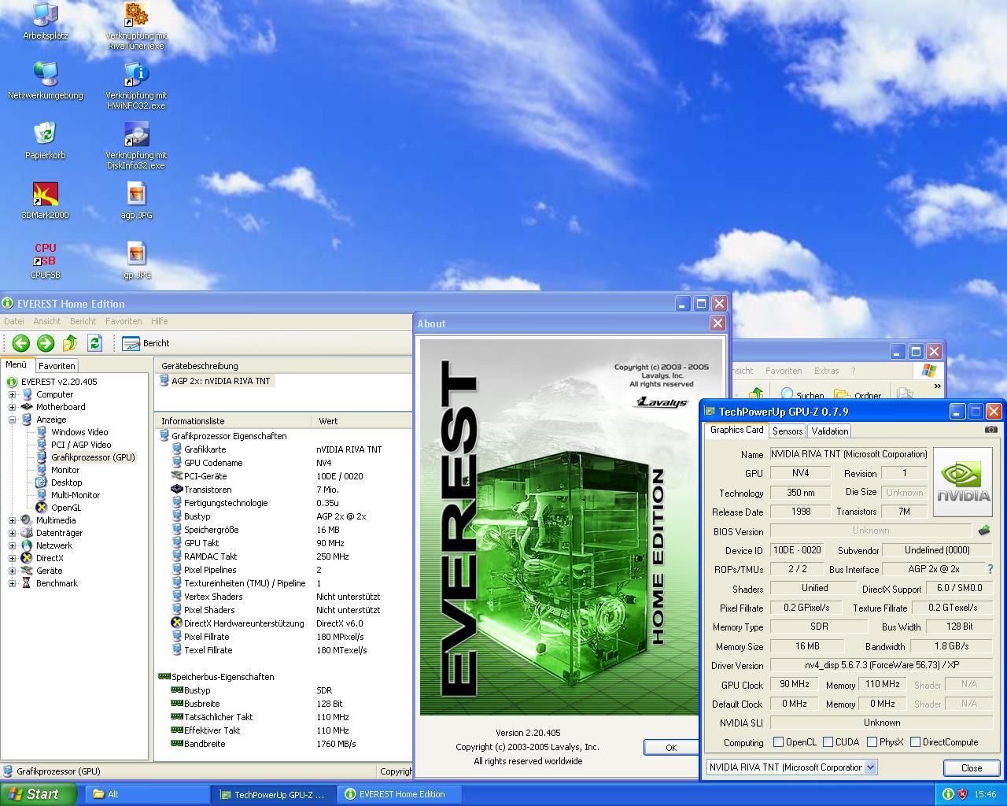
Task: Click the GPU-Z Name field value
Action: click(x=849, y=454)
